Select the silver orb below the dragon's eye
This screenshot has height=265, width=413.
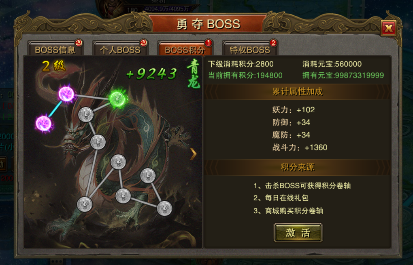[98, 142]
